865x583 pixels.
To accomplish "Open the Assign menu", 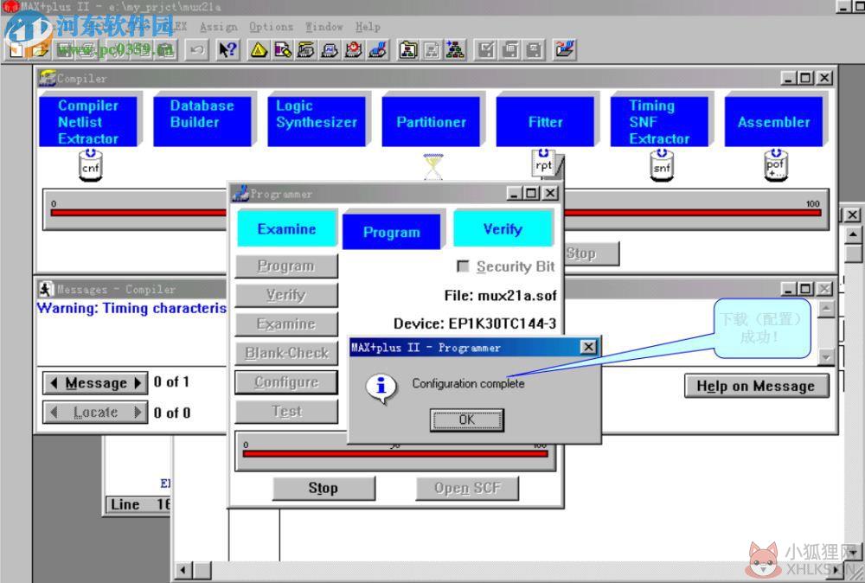I will click(219, 27).
